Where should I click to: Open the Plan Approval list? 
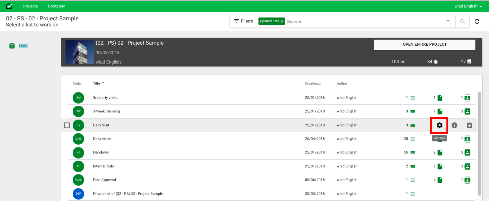tap(105, 180)
